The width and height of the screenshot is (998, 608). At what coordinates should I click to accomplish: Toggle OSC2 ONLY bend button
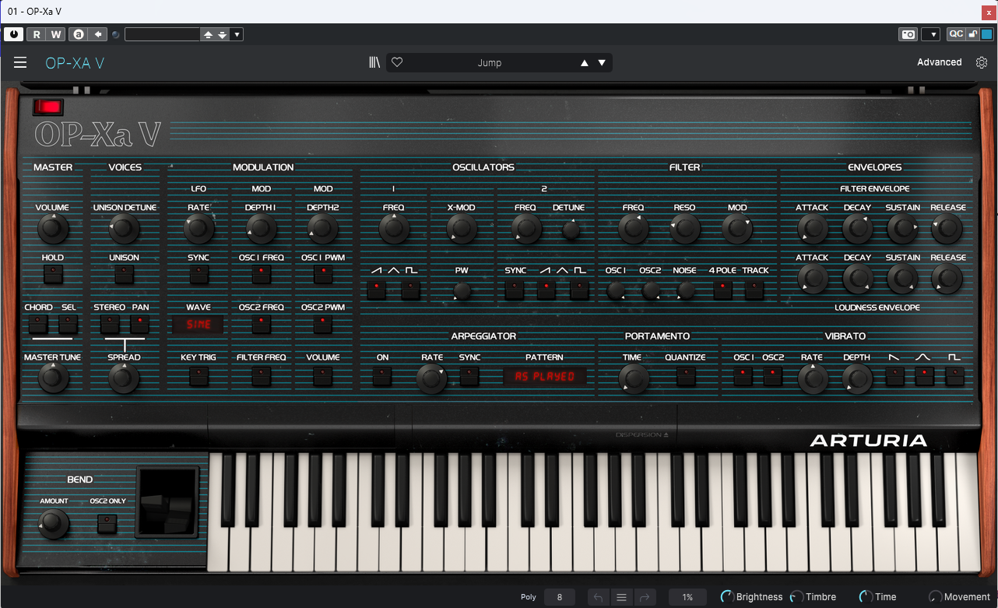pyautogui.click(x=107, y=524)
